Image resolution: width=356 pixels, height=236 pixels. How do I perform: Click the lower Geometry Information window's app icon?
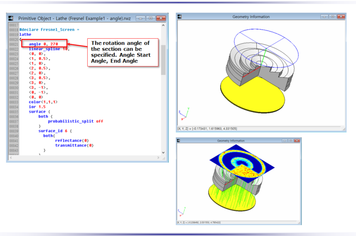pyautogui.click(x=179, y=141)
